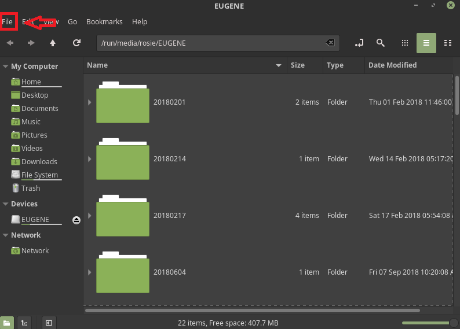Go back with the left arrow button
The width and height of the screenshot is (460, 329).
coord(10,43)
